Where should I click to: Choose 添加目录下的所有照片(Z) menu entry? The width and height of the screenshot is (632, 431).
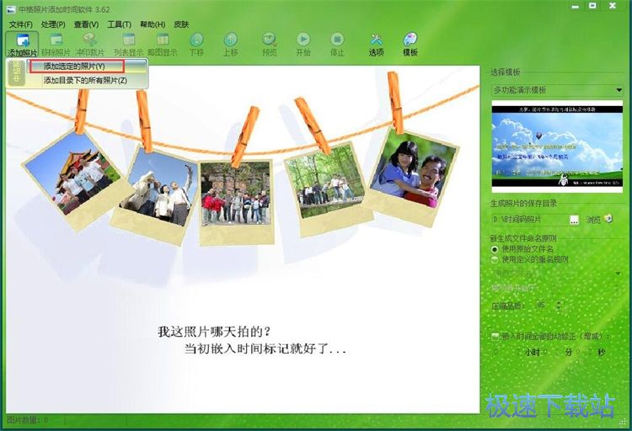coord(85,81)
